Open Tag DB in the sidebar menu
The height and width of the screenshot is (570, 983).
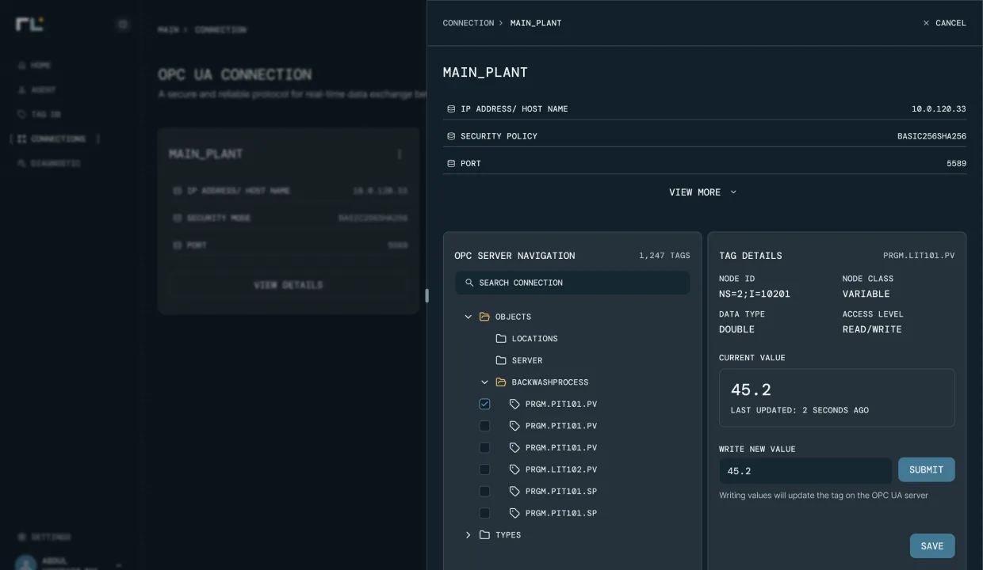coord(39,114)
